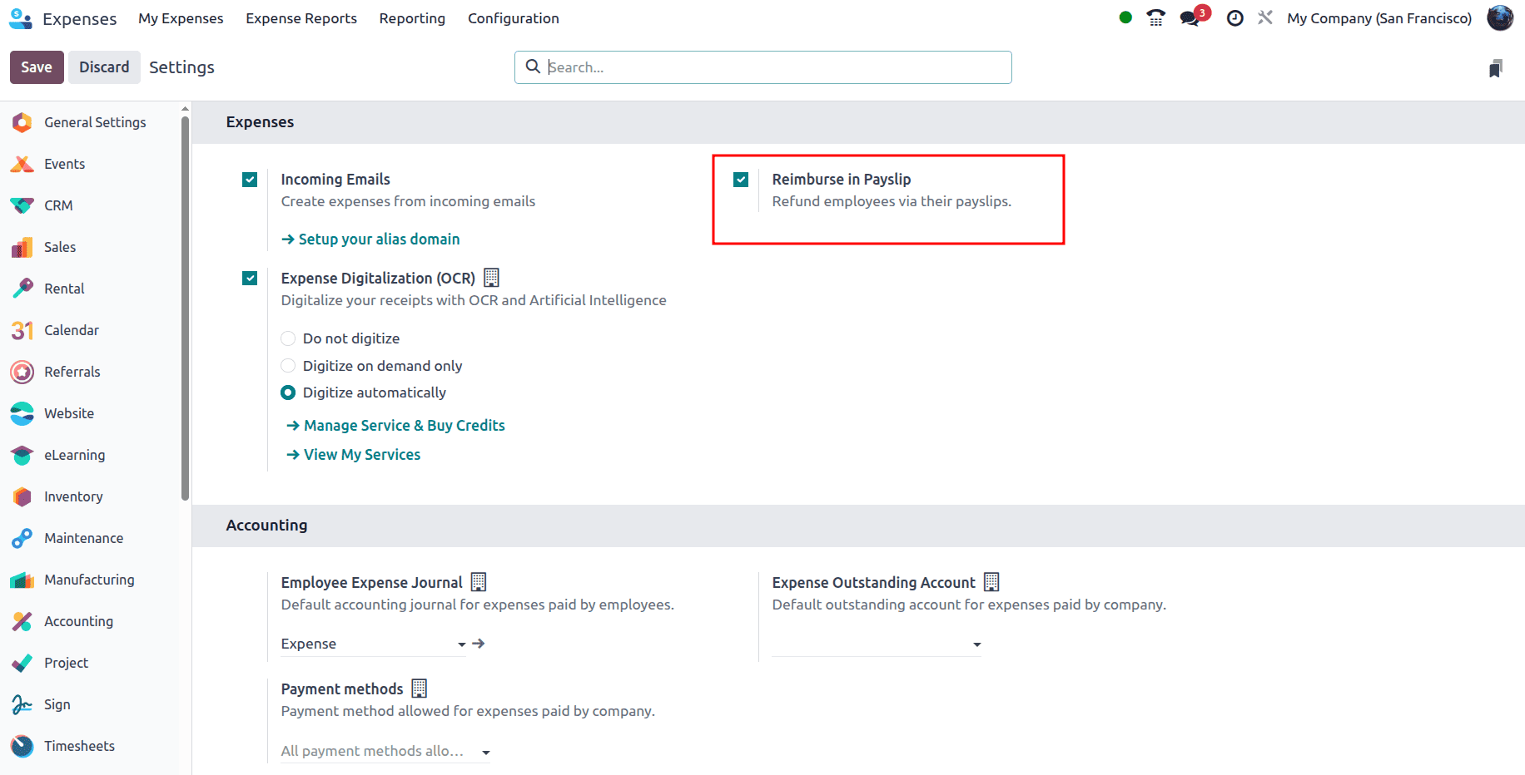Choose Do not digitize
This screenshot has width=1525, height=775.
click(288, 338)
